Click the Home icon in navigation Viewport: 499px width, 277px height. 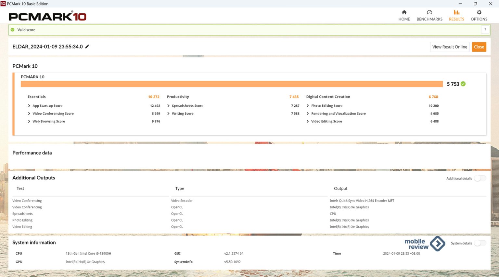click(404, 12)
